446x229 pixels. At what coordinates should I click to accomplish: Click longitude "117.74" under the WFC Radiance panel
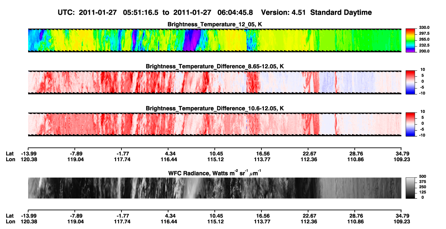121,221
